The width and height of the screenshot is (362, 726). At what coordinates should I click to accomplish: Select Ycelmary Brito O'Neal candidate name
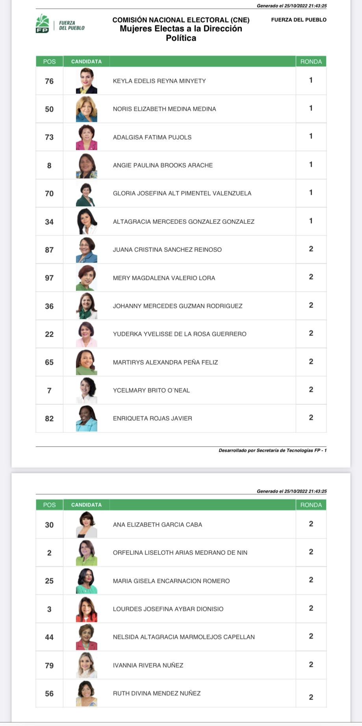[151, 390]
